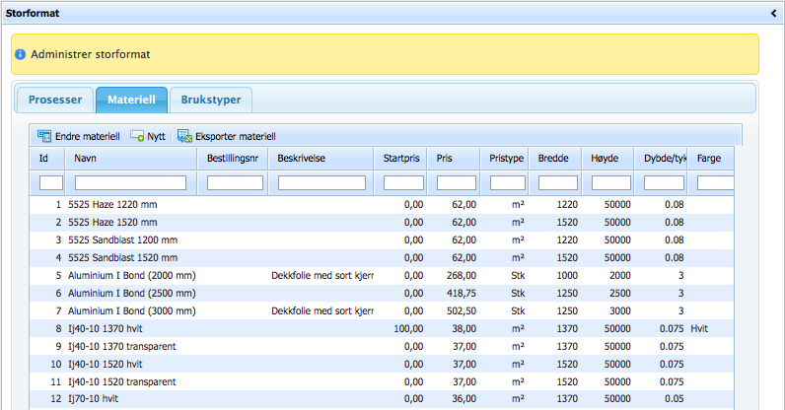Switch to the Prosesser tab
The image size is (785, 410).
(x=55, y=100)
